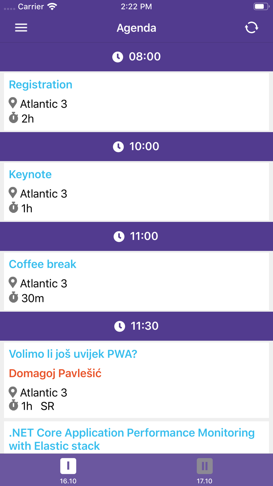
Task: Open the Registration session
Action: pos(41,85)
